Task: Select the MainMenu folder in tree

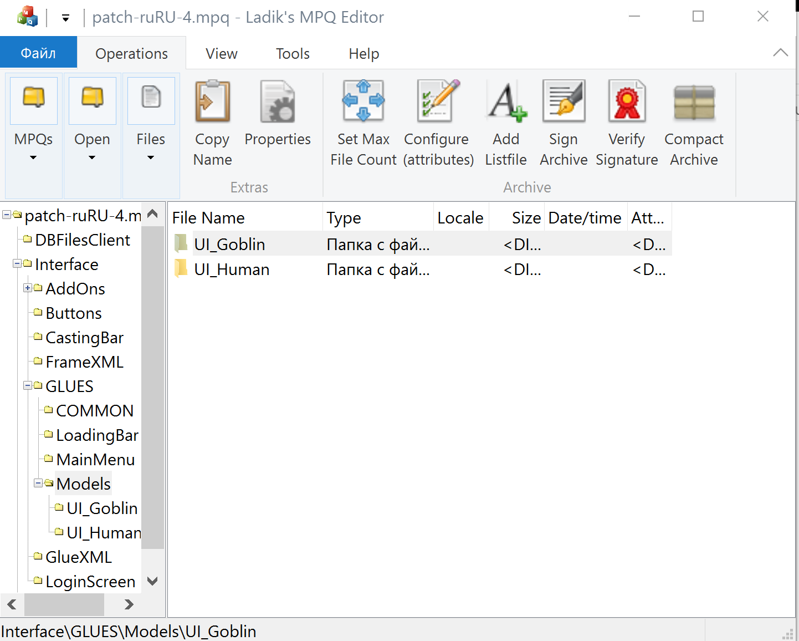Action: pyautogui.click(x=95, y=460)
